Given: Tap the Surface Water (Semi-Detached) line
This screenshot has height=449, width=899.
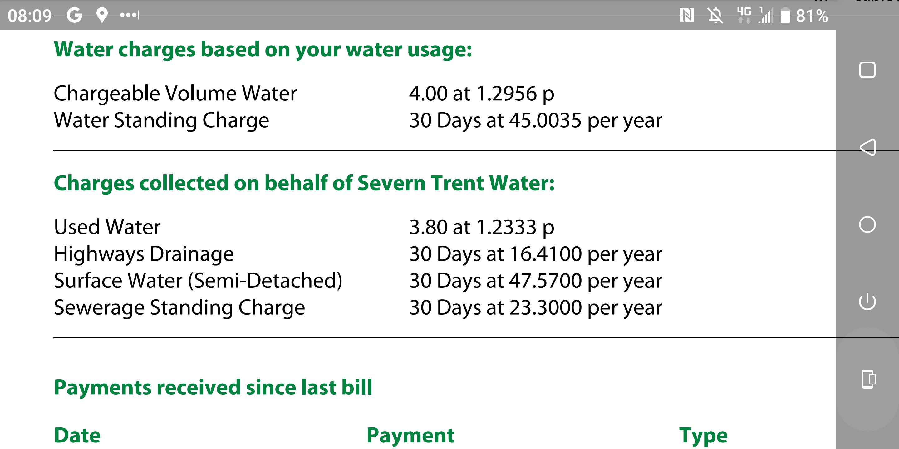Looking at the screenshot, I should [x=198, y=281].
